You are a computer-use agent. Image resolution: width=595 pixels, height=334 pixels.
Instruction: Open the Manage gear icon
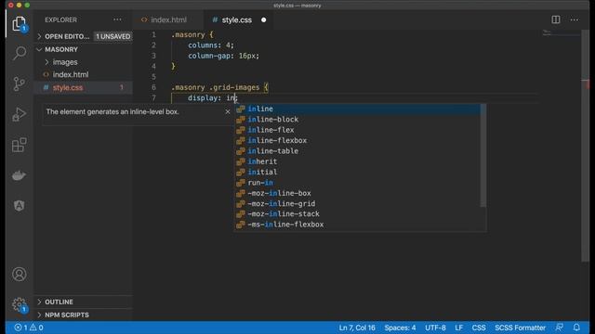coord(19,304)
